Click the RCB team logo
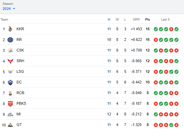This screenshot has width=184, height=136. [10, 93]
